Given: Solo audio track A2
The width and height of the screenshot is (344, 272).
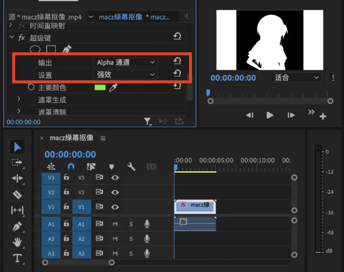Looking at the screenshot, I should [x=131, y=239].
